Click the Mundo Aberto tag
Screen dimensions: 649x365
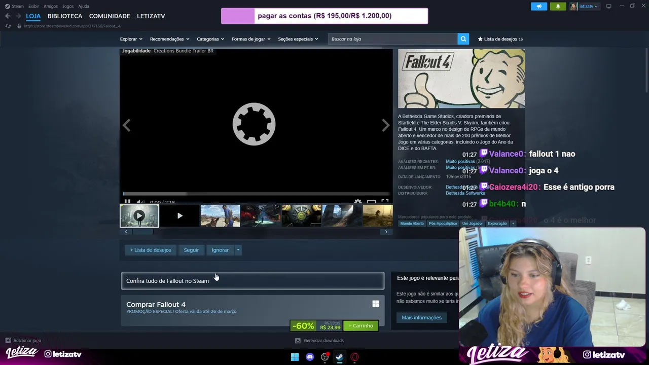point(412,224)
